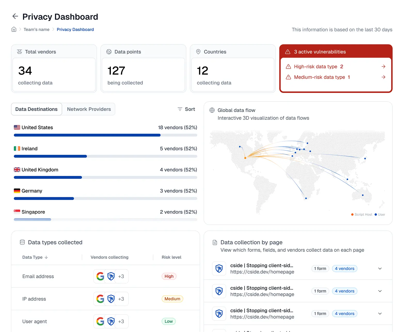The height and width of the screenshot is (332, 404).
Task: Select the location pin icon on Countries card
Action: (198, 52)
